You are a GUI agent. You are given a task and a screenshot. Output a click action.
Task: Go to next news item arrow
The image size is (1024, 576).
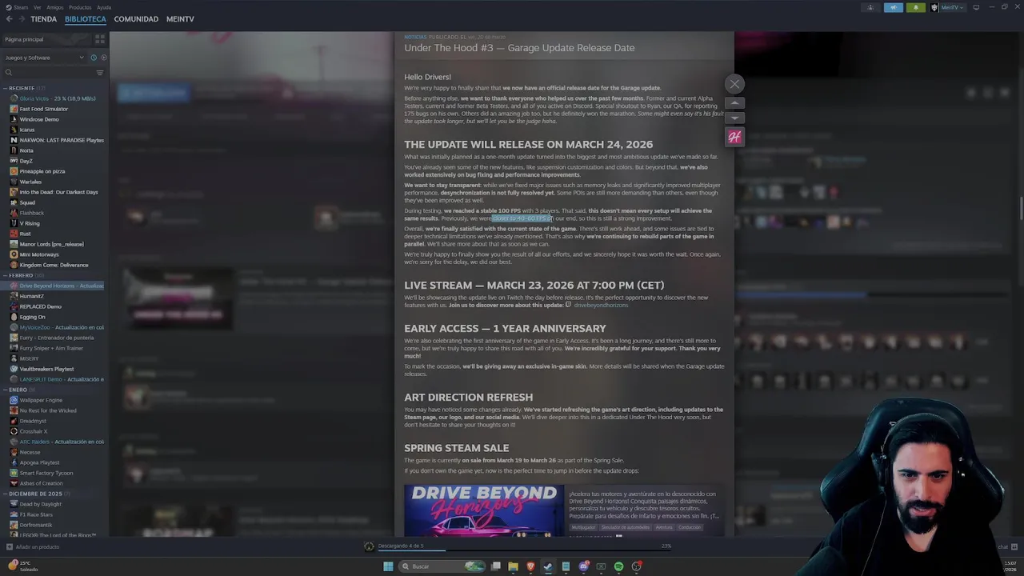tap(734, 118)
